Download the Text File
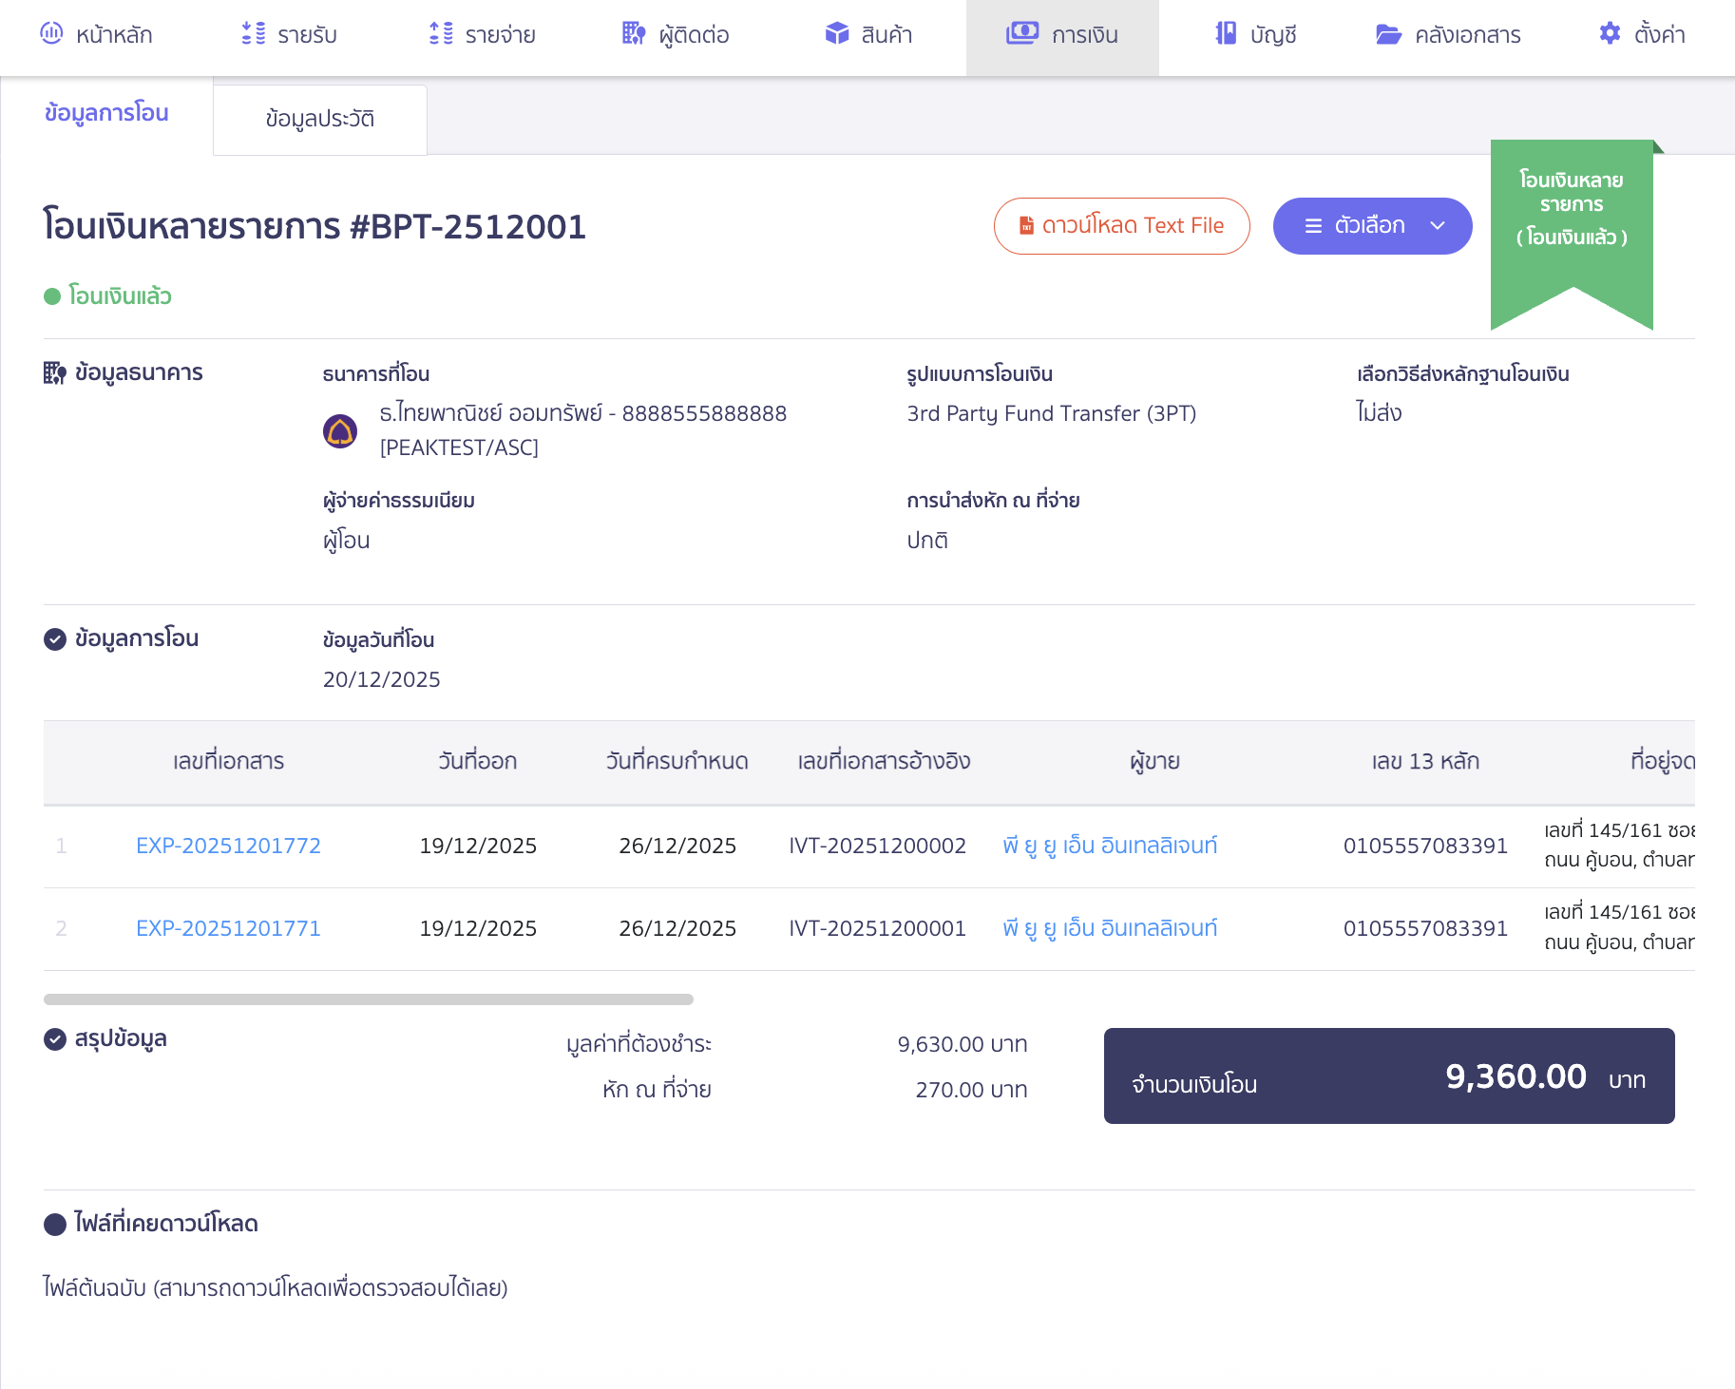The width and height of the screenshot is (1735, 1389). (x=1121, y=226)
